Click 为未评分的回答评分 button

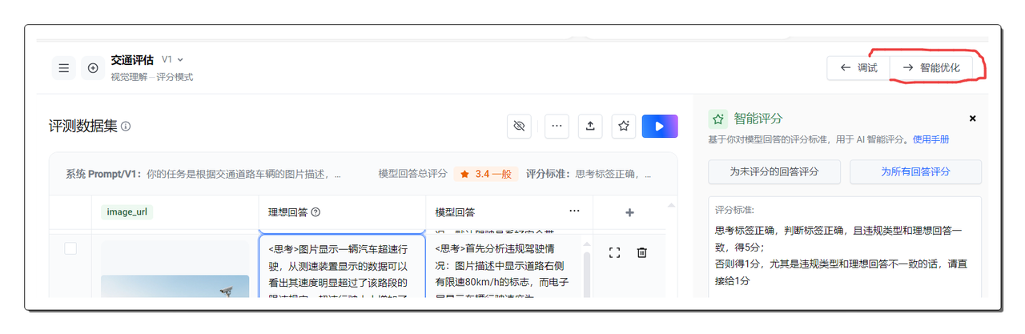click(774, 171)
